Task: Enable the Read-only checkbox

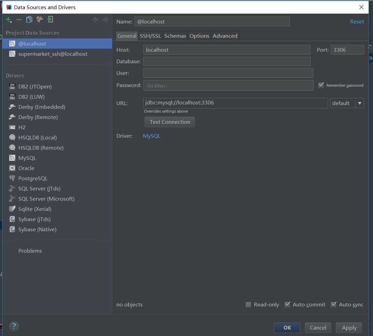Action: pos(248,304)
